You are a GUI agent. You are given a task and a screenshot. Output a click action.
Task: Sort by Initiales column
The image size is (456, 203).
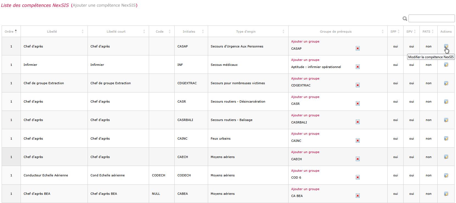tap(191, 32)
